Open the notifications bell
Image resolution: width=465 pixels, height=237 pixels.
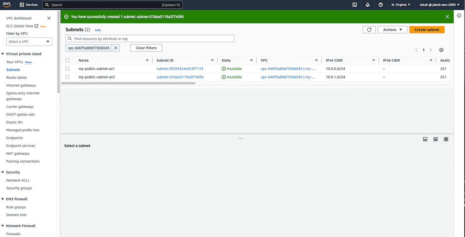(x=367, y=5)
